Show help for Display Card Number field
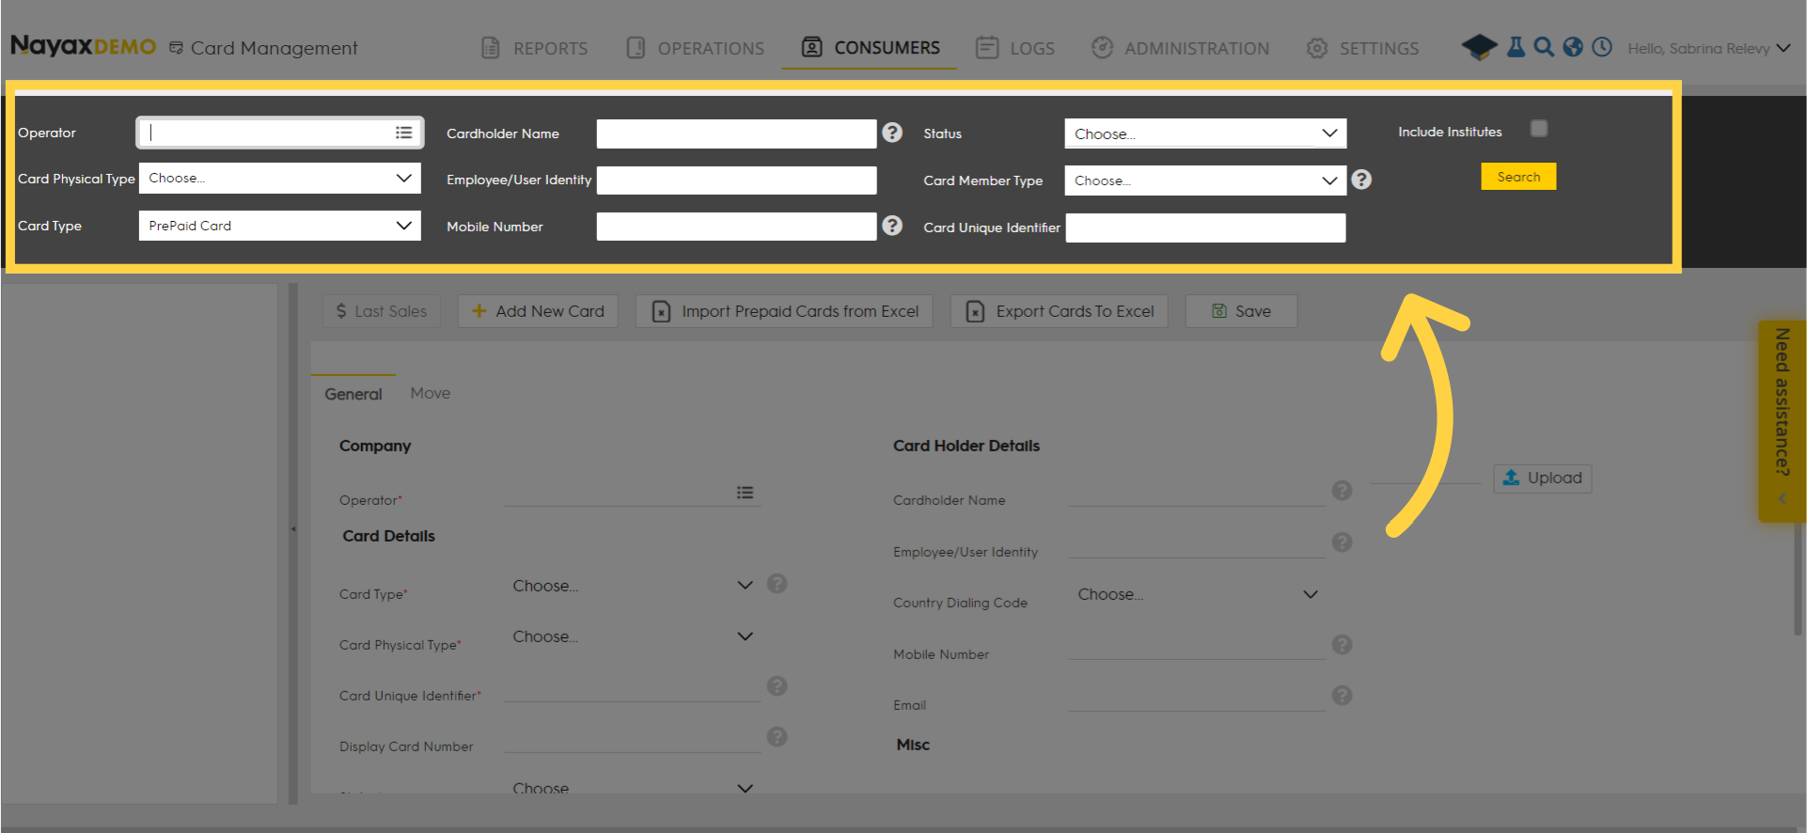The image size is (1807, 833). [x=777, y=737]
